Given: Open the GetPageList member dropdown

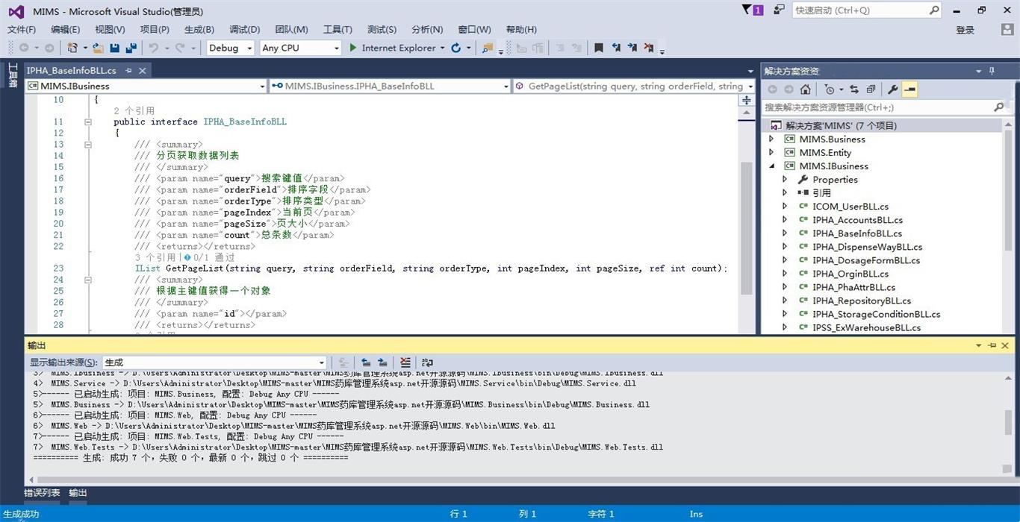Looking at the screenshot, I should [634, 87].
